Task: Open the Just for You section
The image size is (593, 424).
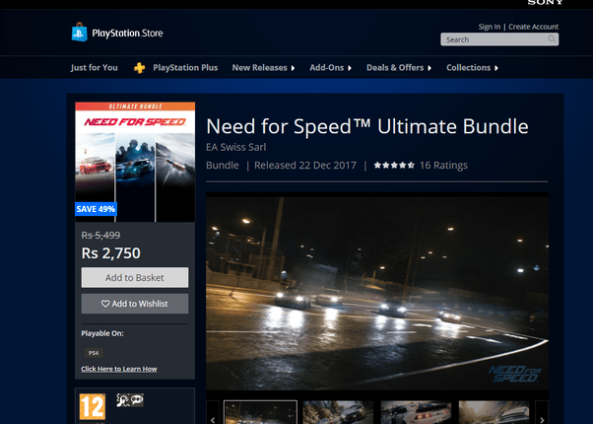Action: click(x=95, y=68)
